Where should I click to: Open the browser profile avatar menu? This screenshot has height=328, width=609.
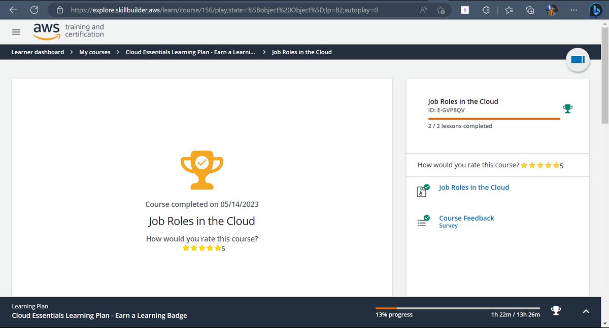pyautogui.click(x=551, y=10)
